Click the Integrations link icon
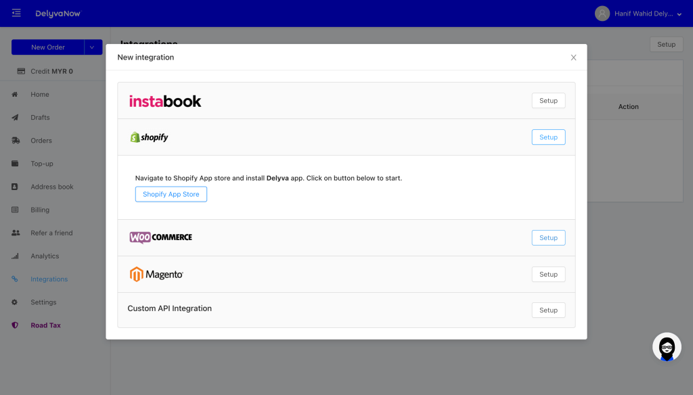 click(x=15, y=279)
